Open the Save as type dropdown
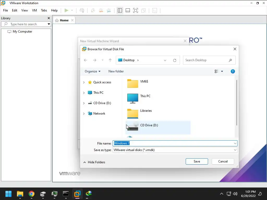 tap(175, 150)
